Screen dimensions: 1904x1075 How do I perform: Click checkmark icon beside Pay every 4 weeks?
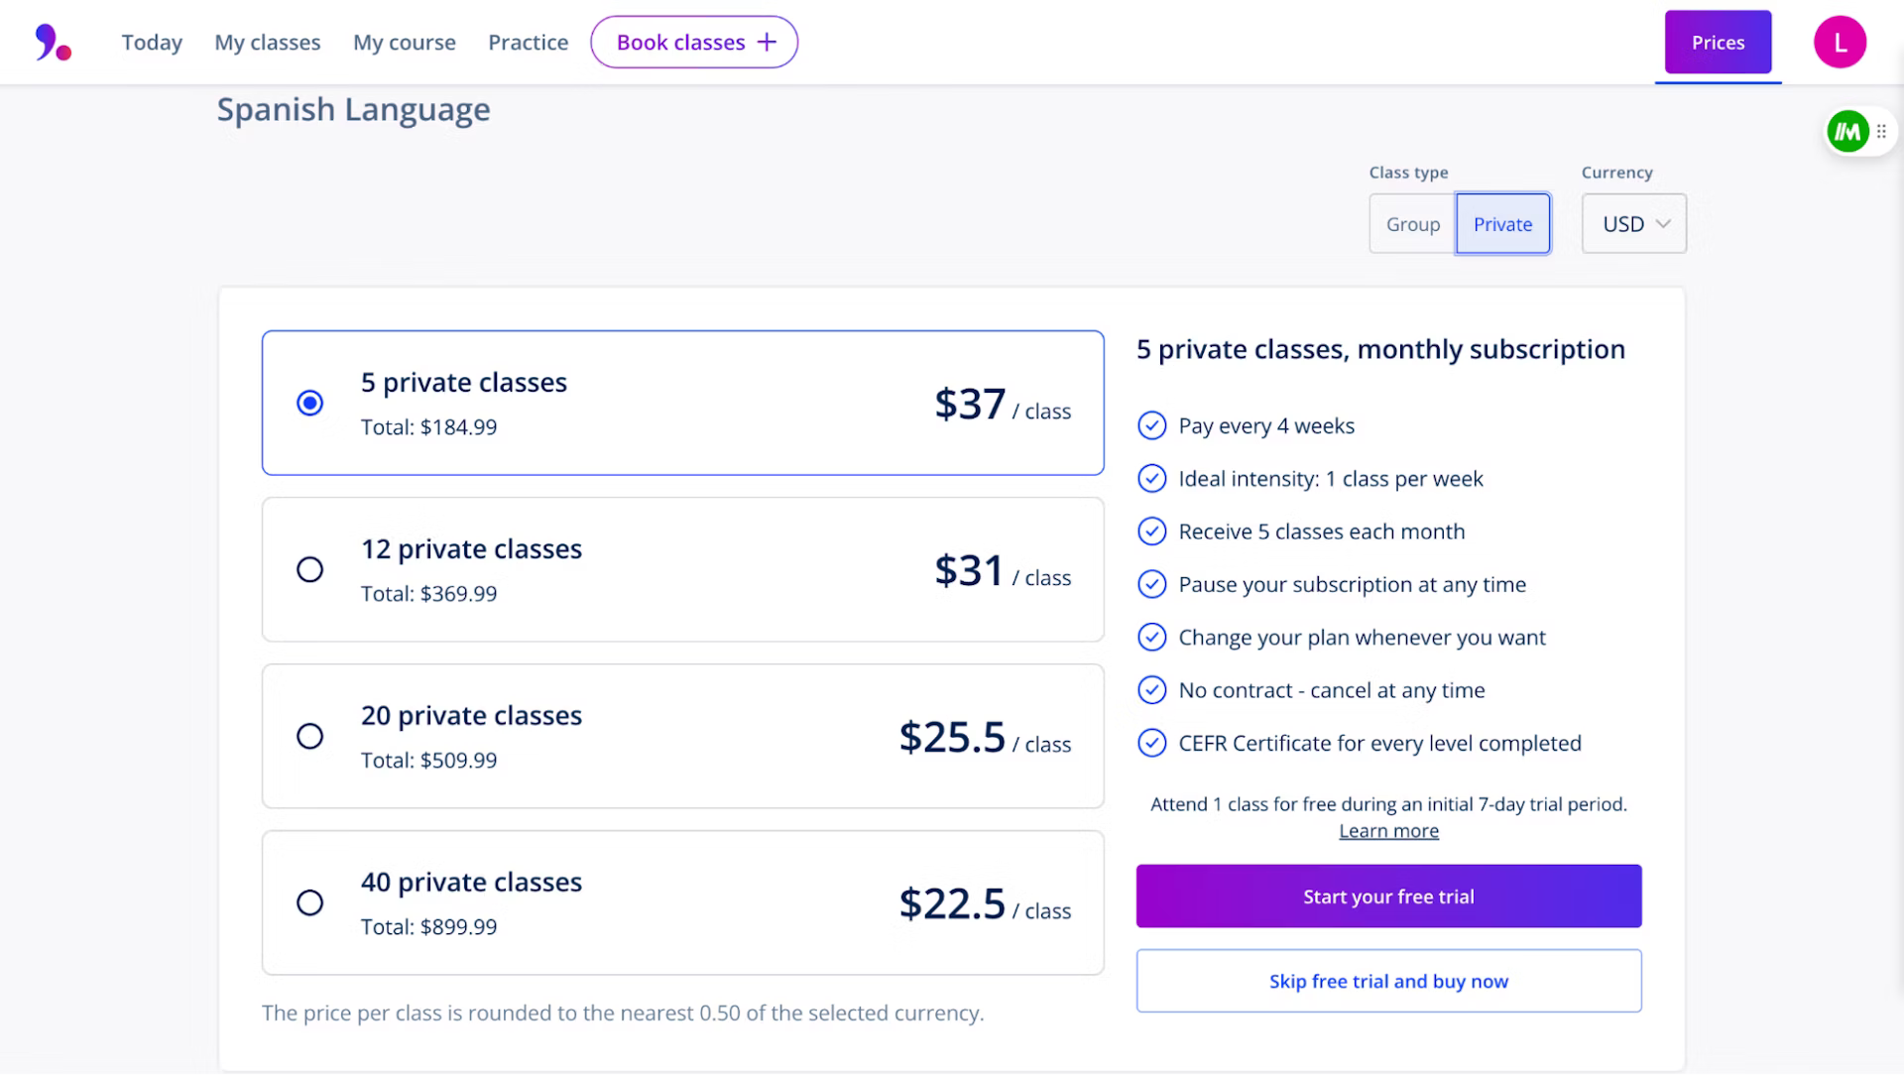(x=1151, y=425)
